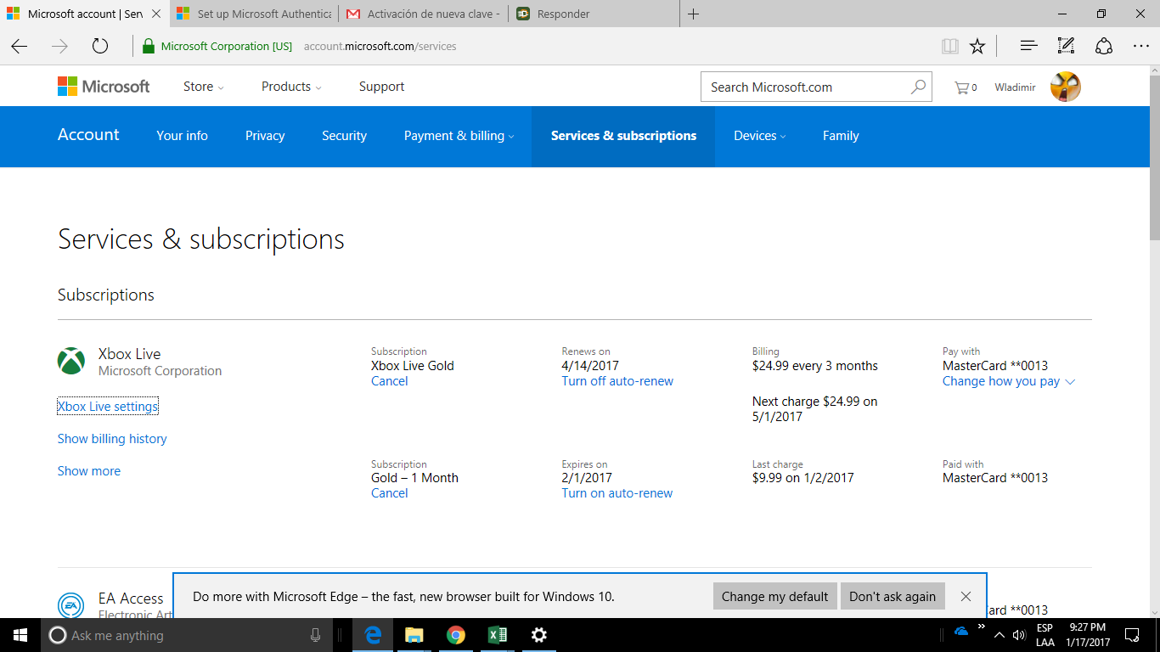Refresh the page with the reload icon
The image size is (1160, 652).
pos(100,46)
